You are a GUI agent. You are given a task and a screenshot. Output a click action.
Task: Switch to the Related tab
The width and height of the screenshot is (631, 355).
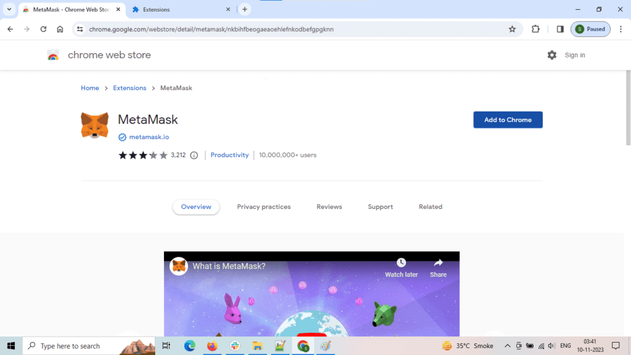tap(431, 207)
